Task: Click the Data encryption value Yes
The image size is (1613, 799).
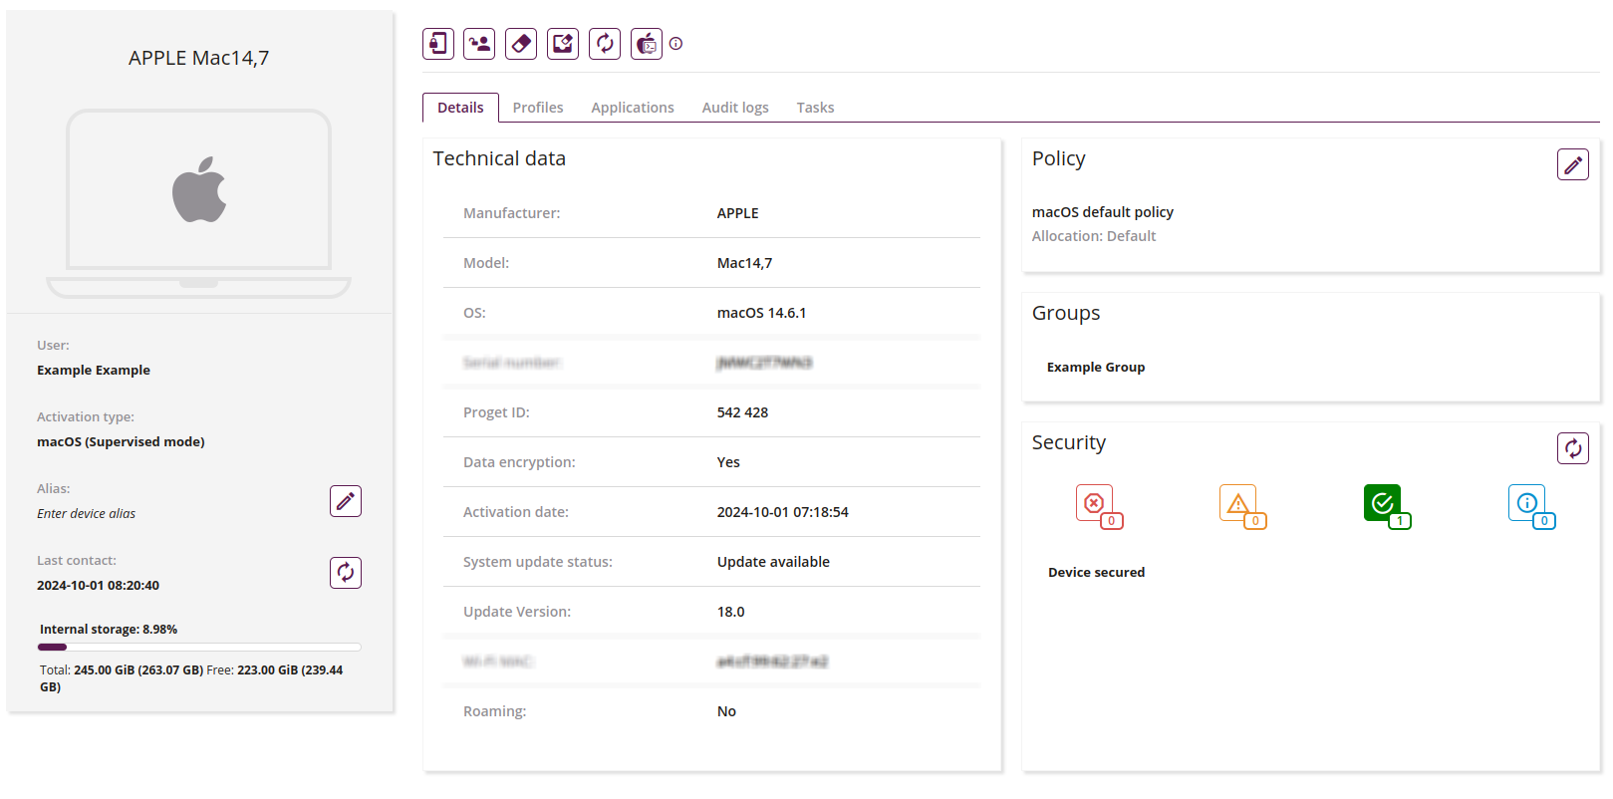Action: [x=728, y=462]
